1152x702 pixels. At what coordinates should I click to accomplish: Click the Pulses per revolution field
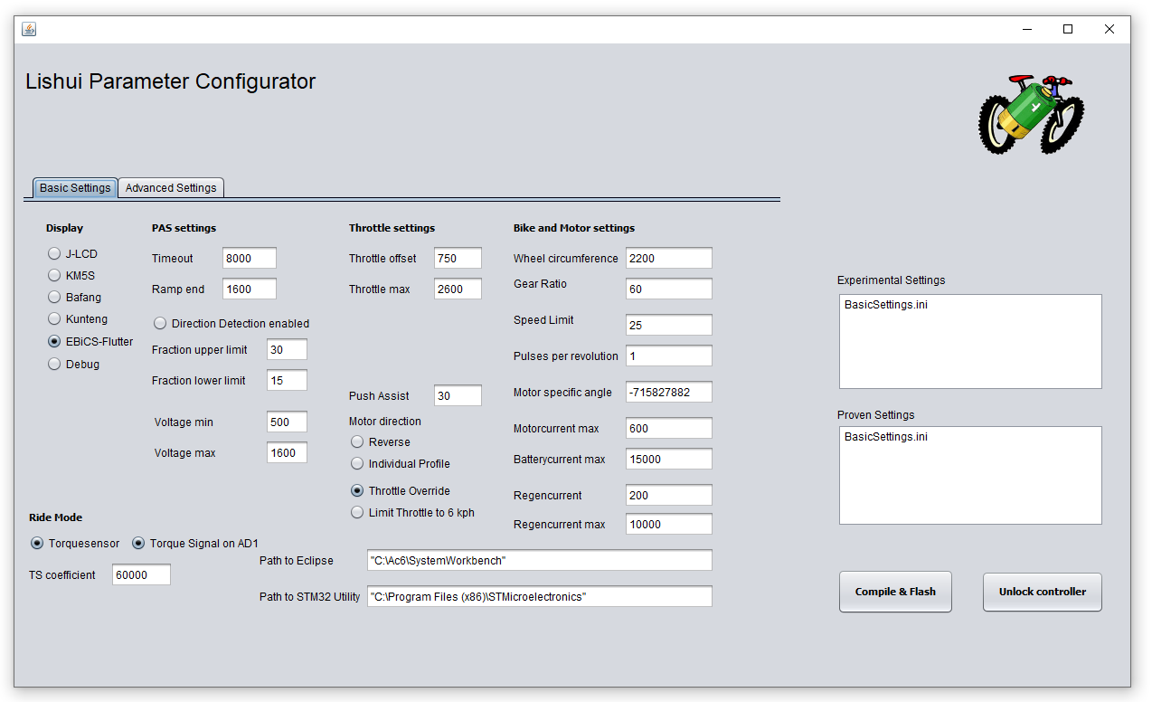pos(669,356)
